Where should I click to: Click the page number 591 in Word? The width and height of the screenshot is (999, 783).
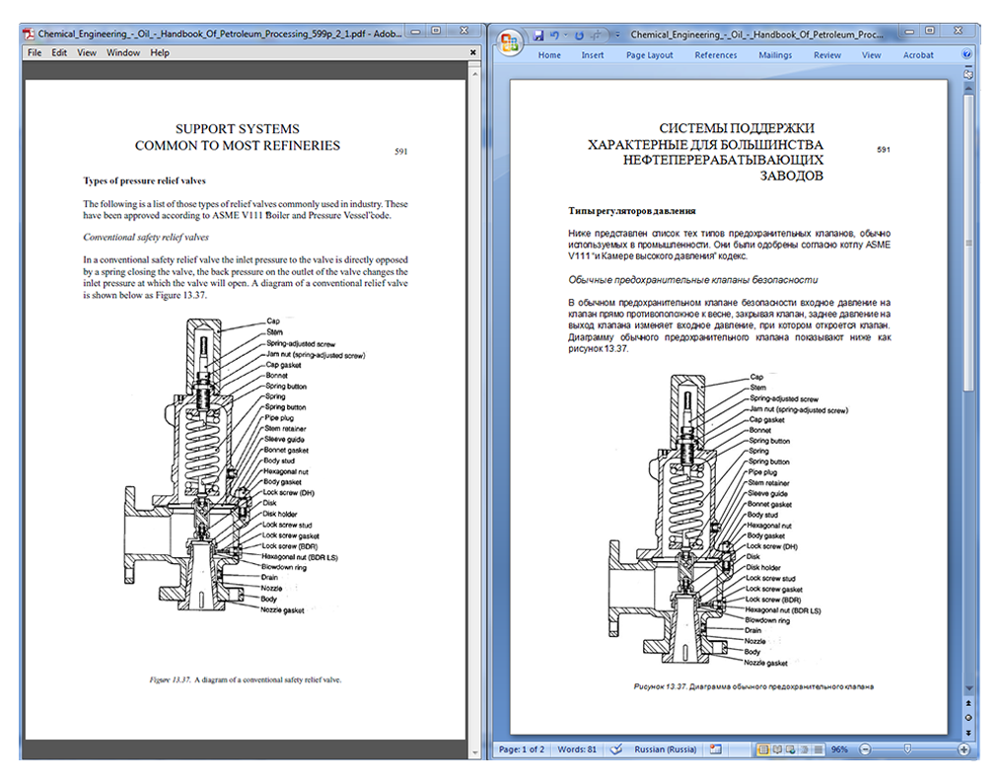[883, 150]
